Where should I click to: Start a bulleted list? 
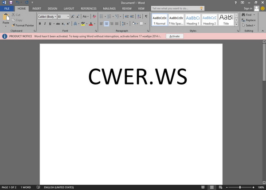(101, 16)
